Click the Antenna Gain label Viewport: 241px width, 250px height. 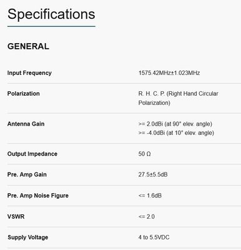(x=26, y=124)
